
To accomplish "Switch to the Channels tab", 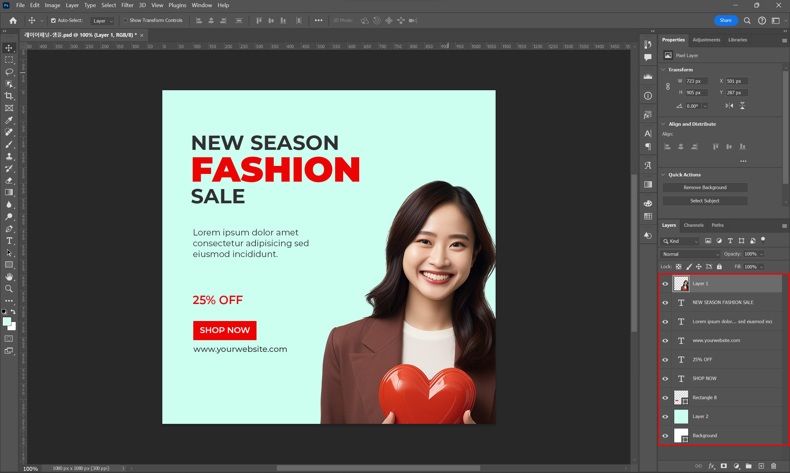I will point(693,225).
